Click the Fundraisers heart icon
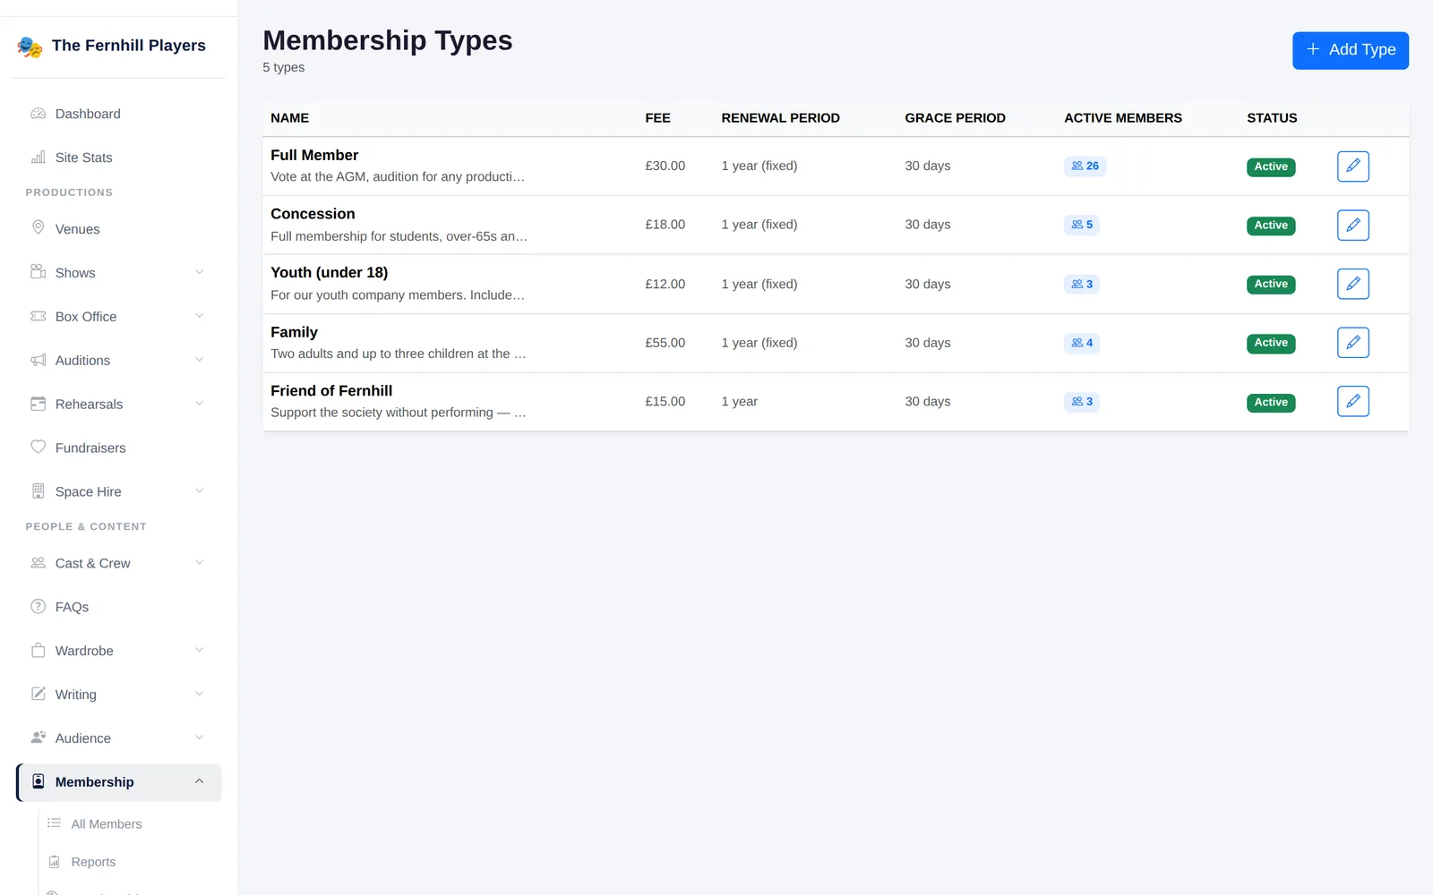The width and height of the screenshot is (1433, 895). [39, 447]
